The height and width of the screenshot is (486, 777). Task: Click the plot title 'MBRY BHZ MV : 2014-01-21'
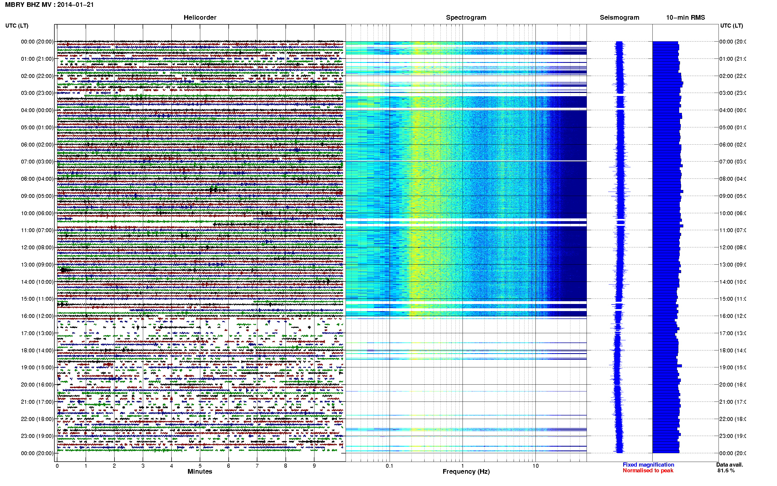point(49,5)
